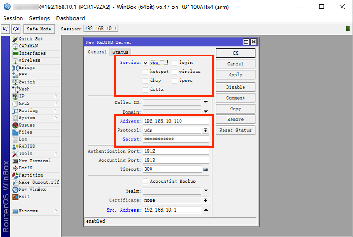Toggle the Safe Mode button
The width and height of the screenshot is (353, 237).
39,29
